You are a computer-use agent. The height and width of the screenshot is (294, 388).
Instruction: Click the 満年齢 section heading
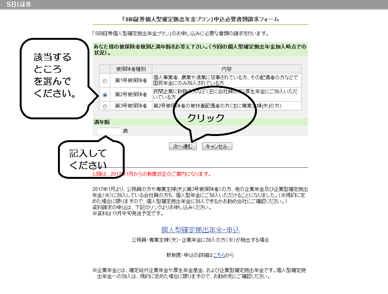click(102, 122)
